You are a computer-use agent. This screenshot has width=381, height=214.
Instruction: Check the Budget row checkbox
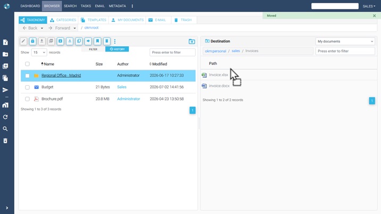27,87
